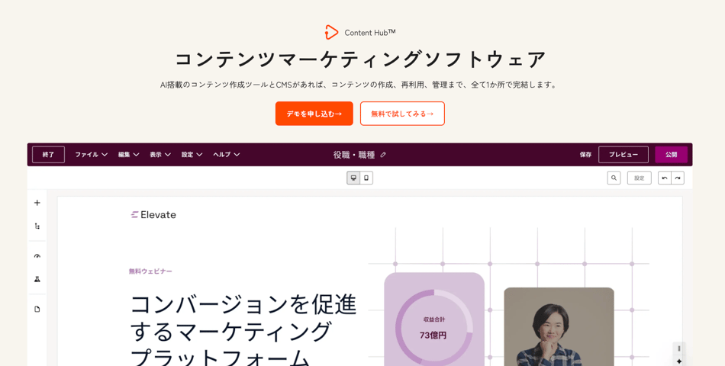Image resolution: width=725 pixels, height=366 pixels.
Task: Click the 無料で試してみる button
Action: coord(402,114)
